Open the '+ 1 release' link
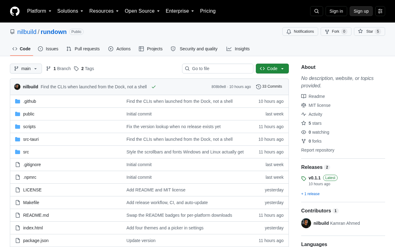395x247 pixels. [x=310, y=194]
